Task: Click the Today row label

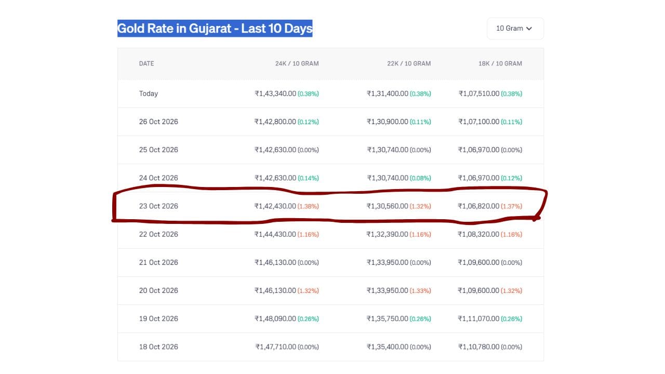Action: coord(149,94)
